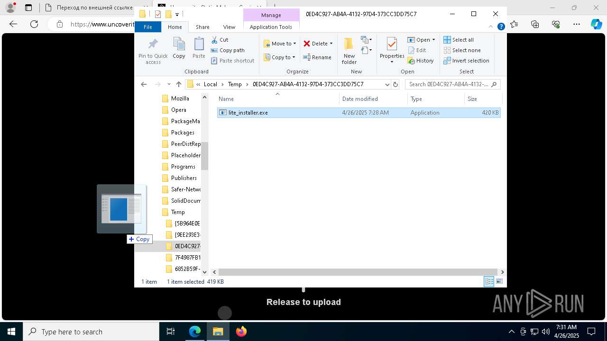Select the Opera folder in tree
Screen dimensions: 607x341
pos(178,110)
